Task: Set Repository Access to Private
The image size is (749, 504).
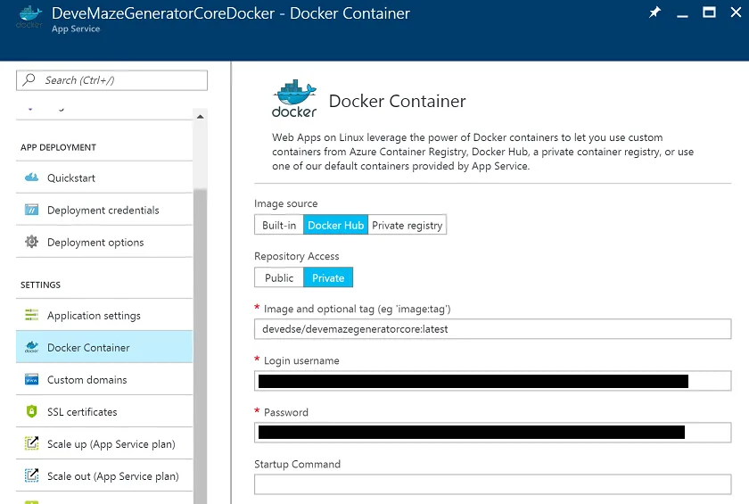Action: click(x=328, y=277)
